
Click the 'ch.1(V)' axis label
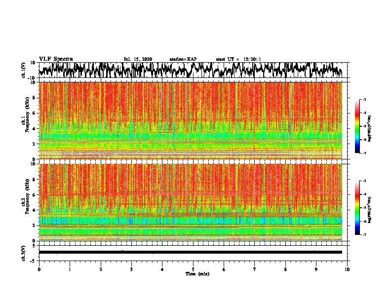[24, 70]
